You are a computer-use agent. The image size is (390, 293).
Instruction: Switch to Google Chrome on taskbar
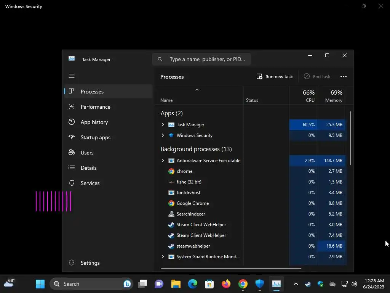click(243, 284)
